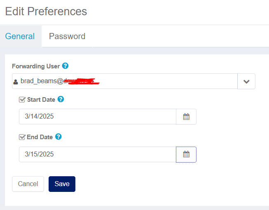Uncheck the Start Date checkbox
This screenshot has height=210, width=269.
pyautogui.click(x=22, y=99)
